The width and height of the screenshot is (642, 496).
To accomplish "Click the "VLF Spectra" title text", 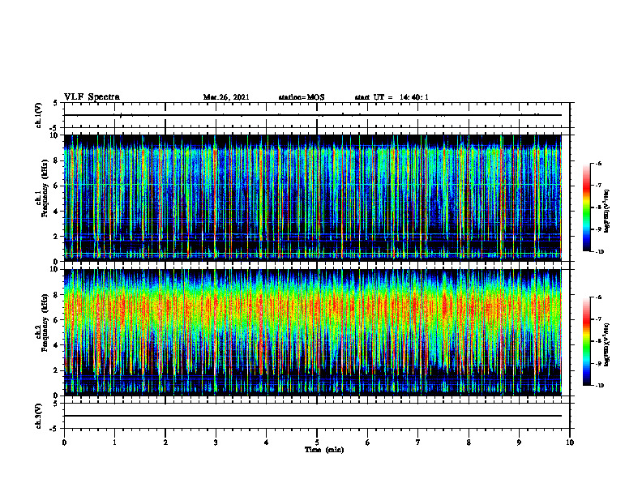I will 92,97.
